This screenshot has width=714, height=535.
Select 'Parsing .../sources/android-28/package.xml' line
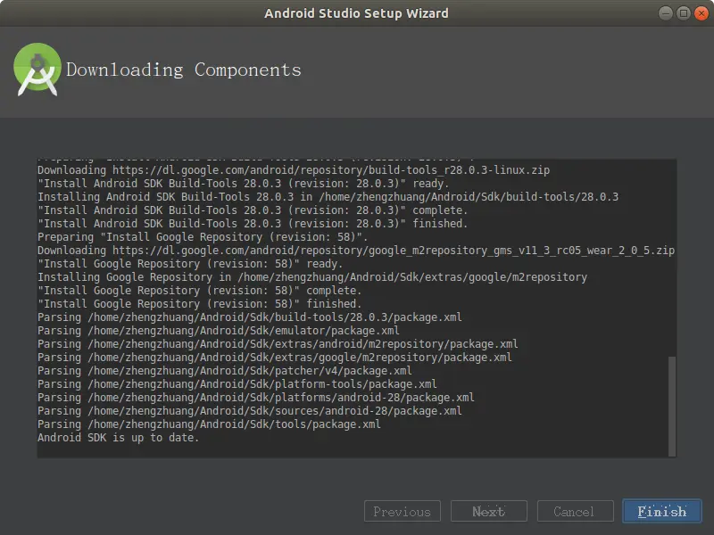click(250, 411)
